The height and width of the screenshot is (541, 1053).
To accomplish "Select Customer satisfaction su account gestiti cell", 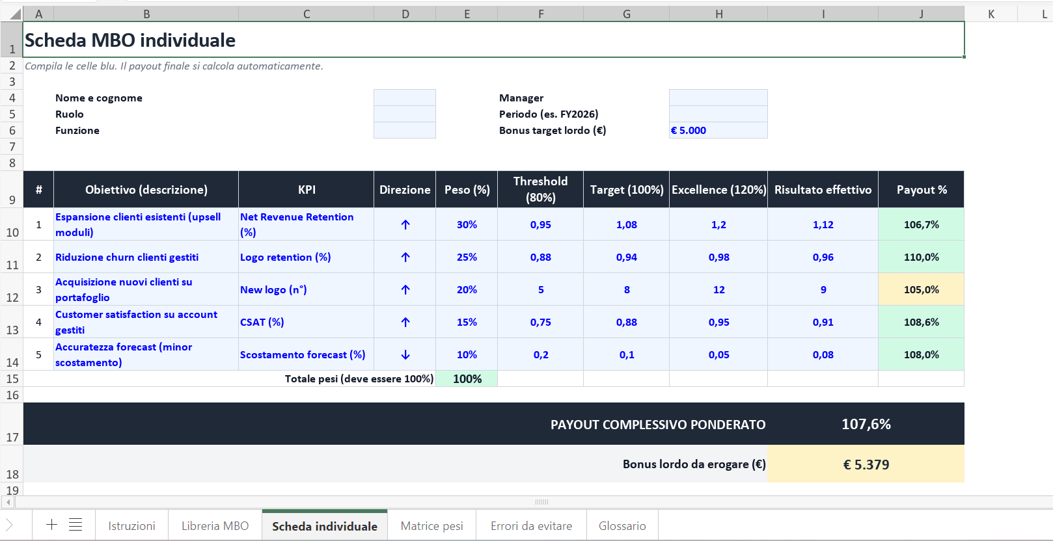I will tap(146, 322).
